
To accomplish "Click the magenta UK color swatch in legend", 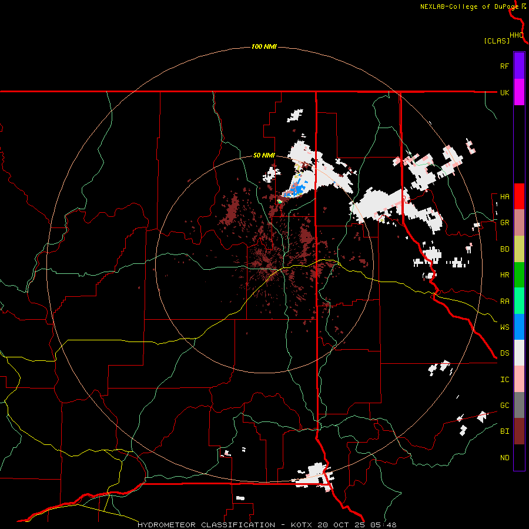I will 519,92.
